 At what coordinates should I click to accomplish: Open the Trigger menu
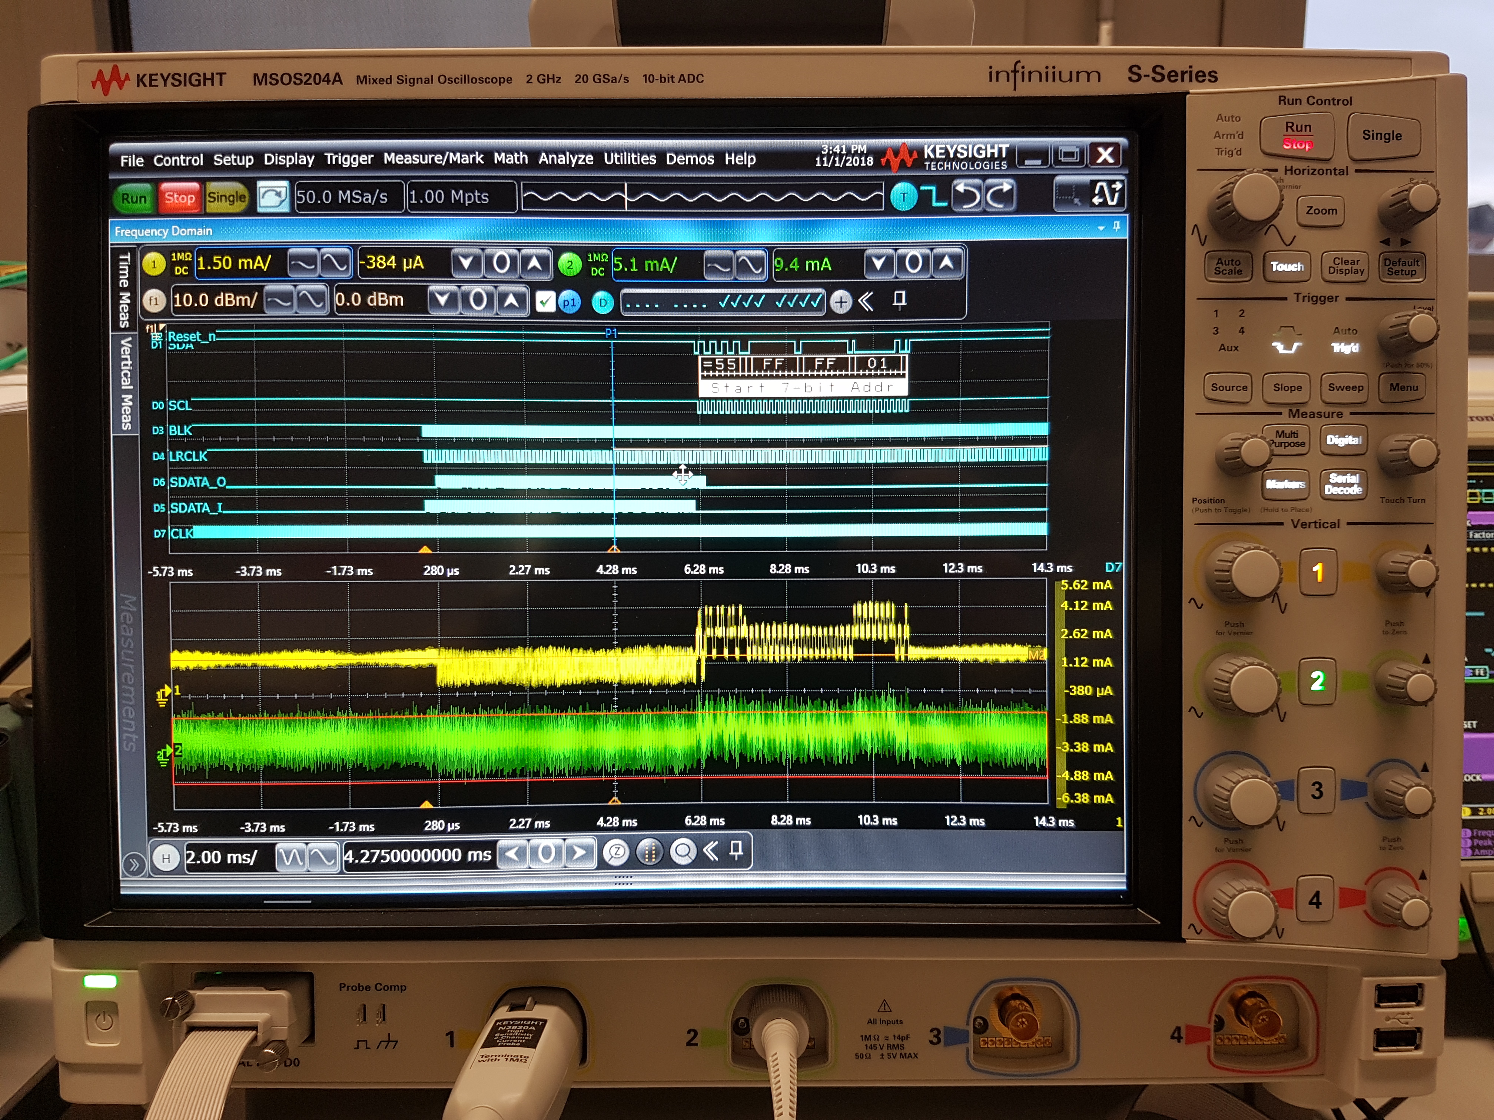tap(349, 159)
